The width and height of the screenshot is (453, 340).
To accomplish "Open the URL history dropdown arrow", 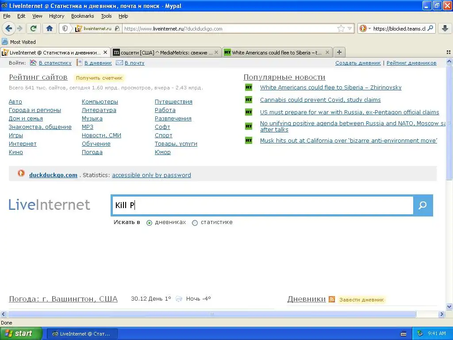I will (x=350, y=28).
